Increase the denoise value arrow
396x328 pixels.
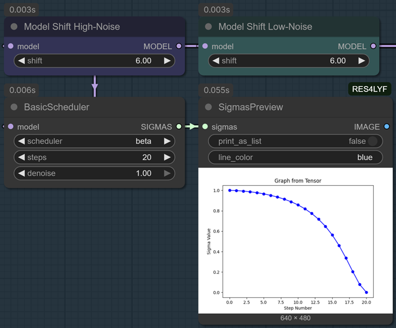point(167,173)
